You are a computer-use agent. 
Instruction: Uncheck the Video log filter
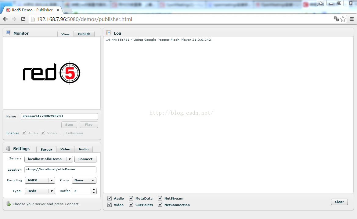pos(110,205)
